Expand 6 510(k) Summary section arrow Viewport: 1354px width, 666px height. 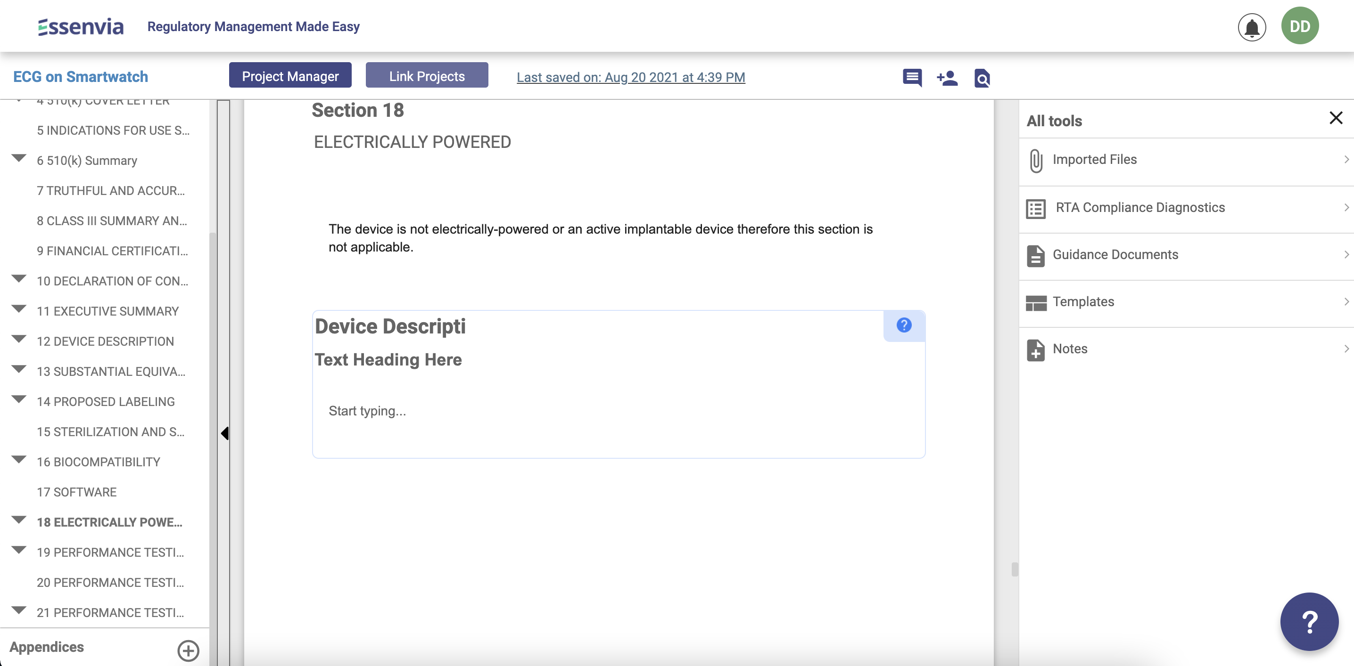pos(19,158)
